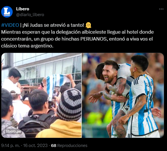167x151 pixels.
Task: Open the three-dot more options menu
Action: [x=161, y=9]
